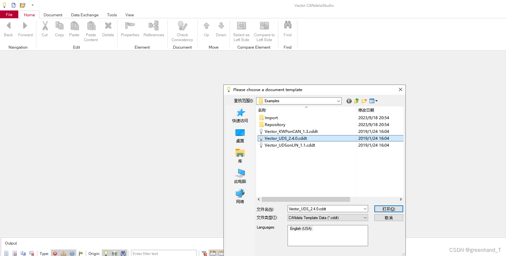Image resolution: width=506 pixels, height=256 pixels.
Task: Open This PC (此电脑) location
Action: 240,176
